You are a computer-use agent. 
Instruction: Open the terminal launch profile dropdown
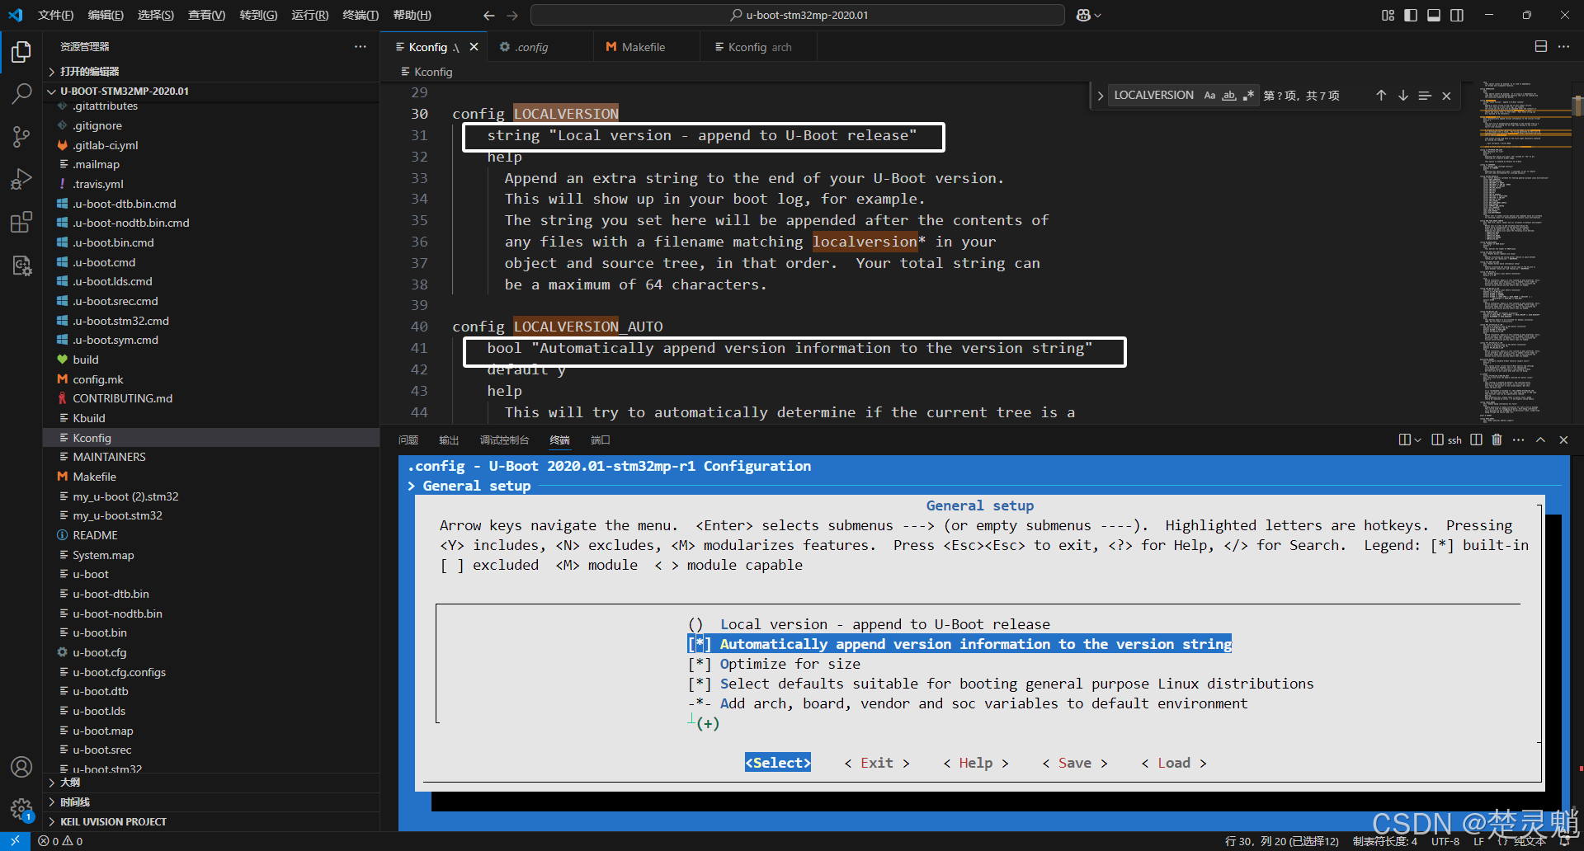[1417, 440]
